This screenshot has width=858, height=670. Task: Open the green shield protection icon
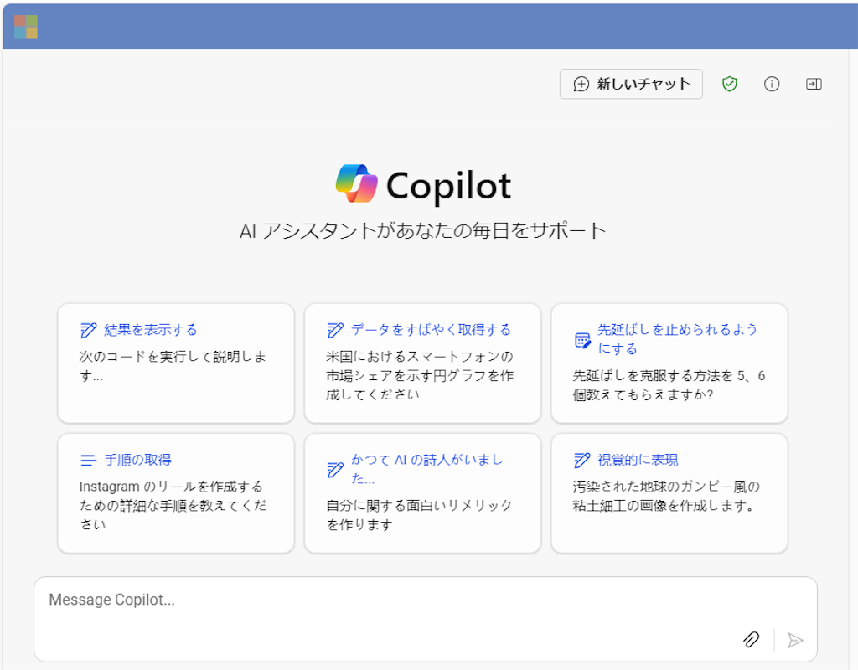coord(730,84)
